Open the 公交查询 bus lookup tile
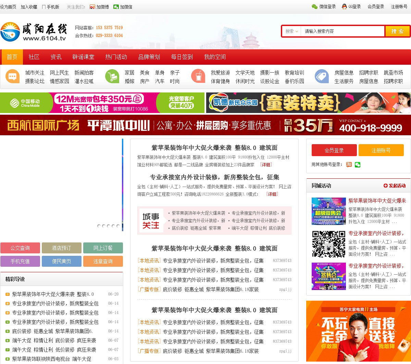 tap(20, 248)
